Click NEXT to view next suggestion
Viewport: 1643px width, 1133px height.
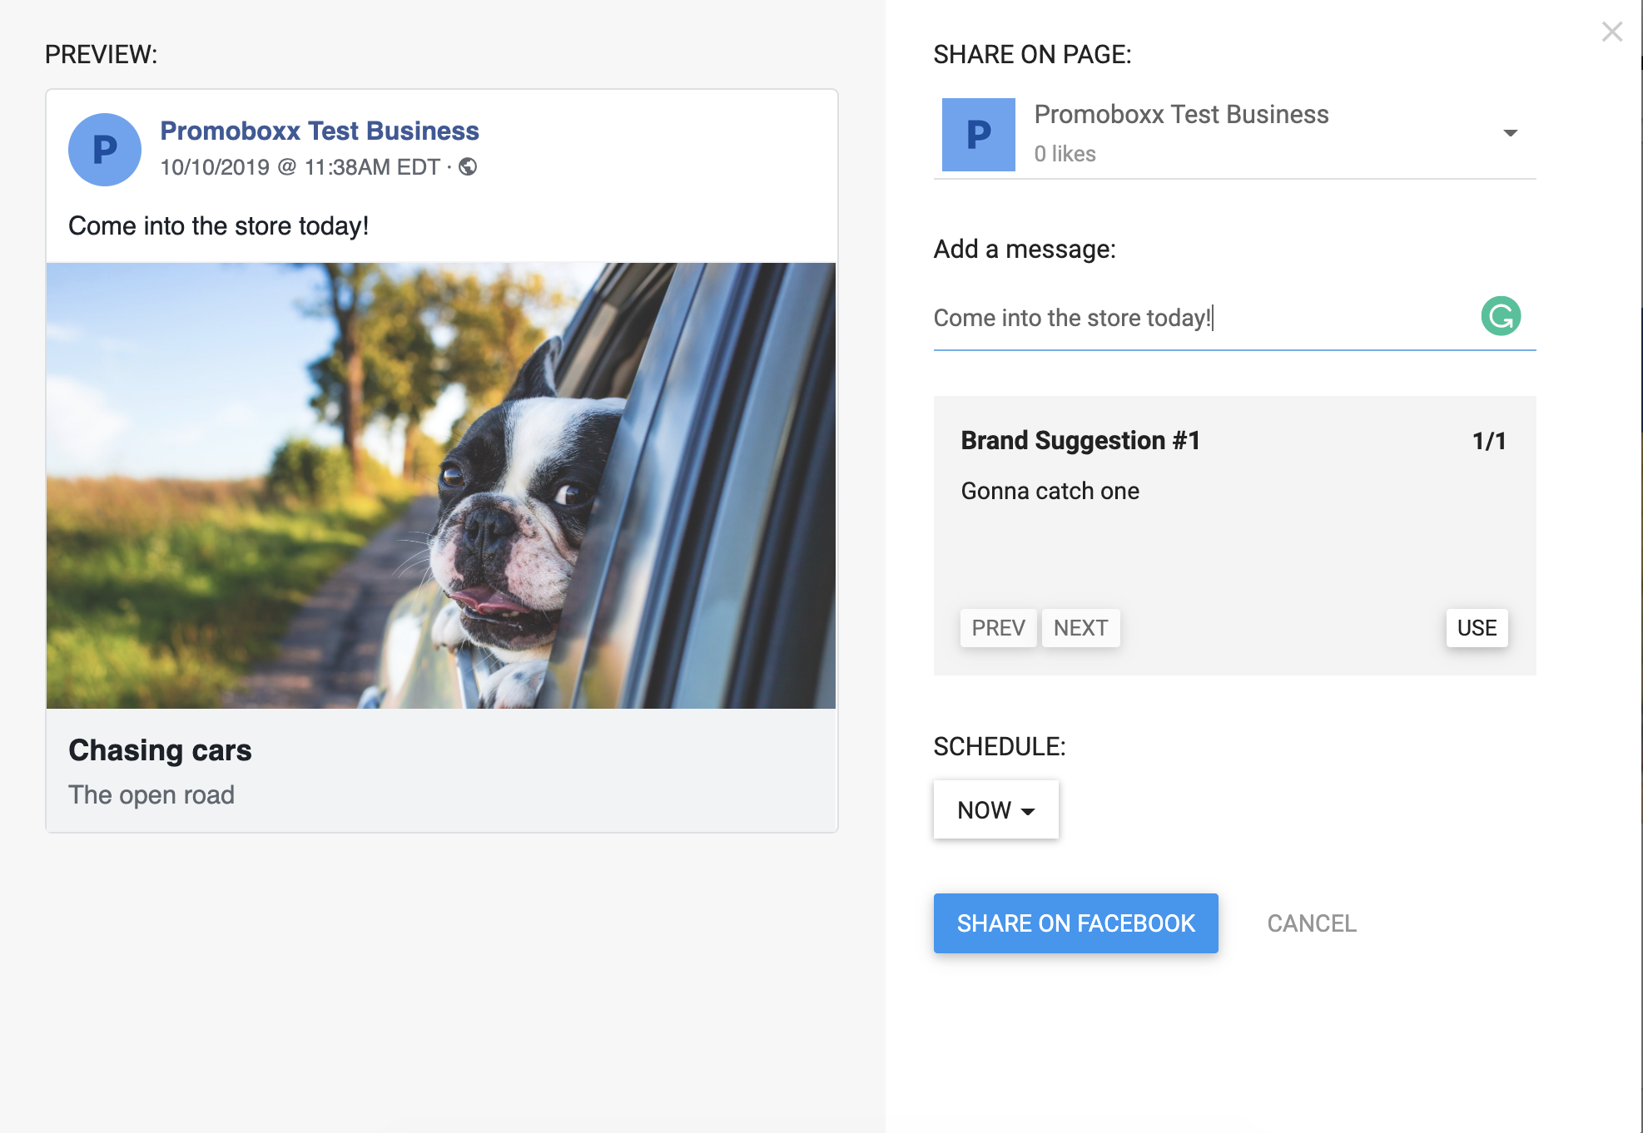[x=1080, y=628]
